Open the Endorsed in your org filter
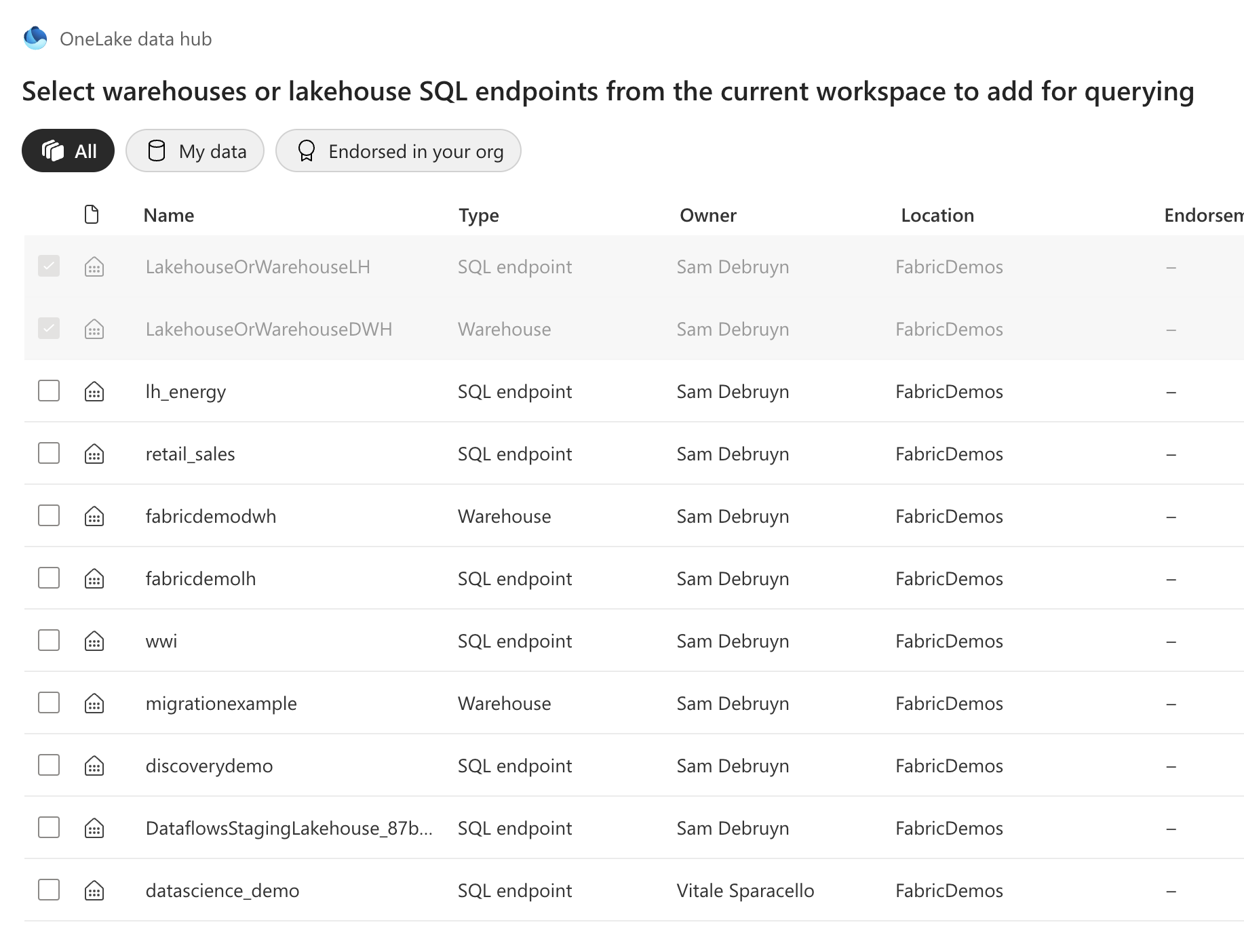This screenshot has width=1244, height=952. pos(398,151)
